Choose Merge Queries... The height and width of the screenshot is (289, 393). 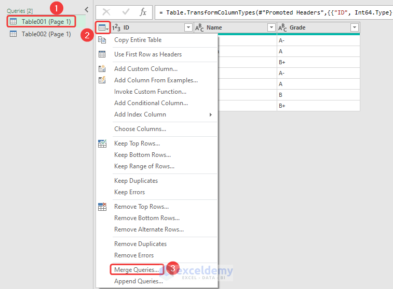click(x=137, y=270)
